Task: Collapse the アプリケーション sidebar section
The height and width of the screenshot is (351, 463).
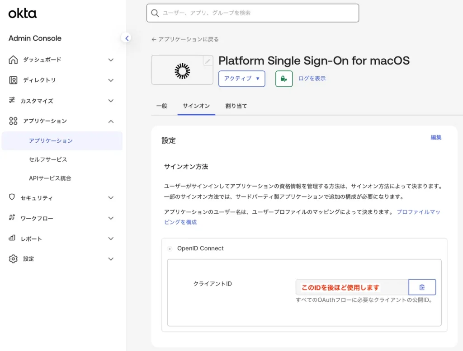Action: coord(111,121)
